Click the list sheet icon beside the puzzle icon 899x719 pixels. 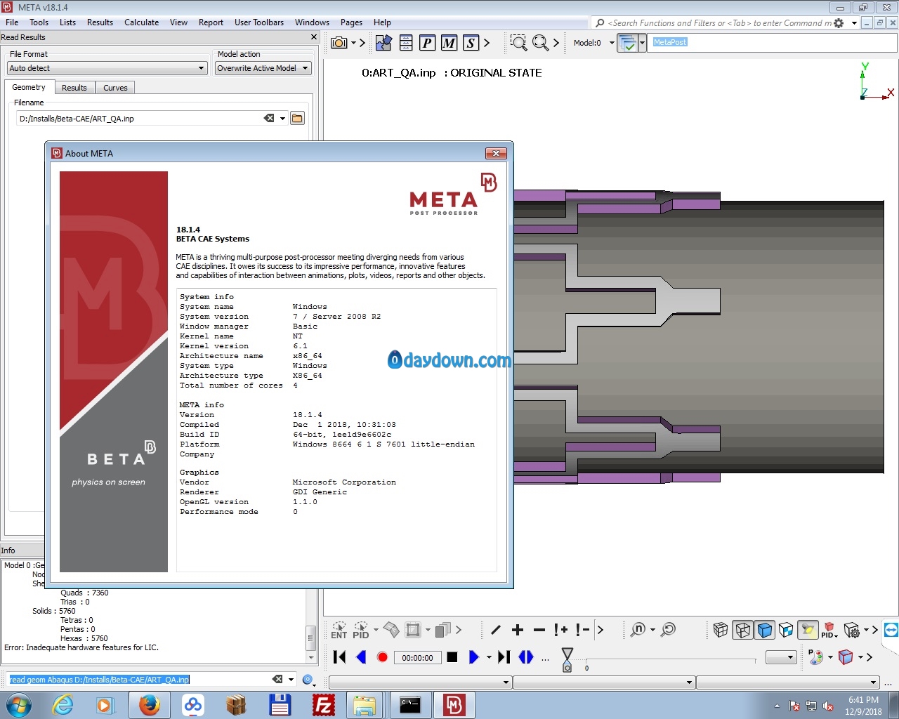pos(406,43)
